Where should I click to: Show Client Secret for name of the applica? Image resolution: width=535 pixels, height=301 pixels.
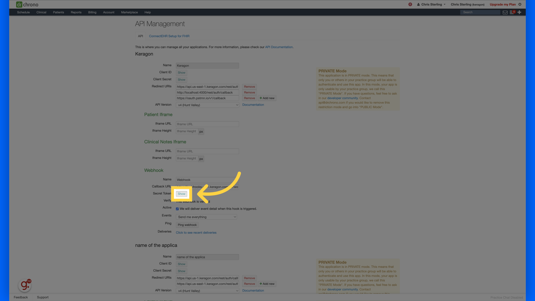coord(181,271)
